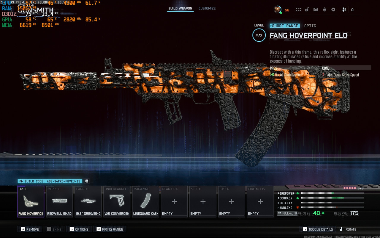This screenshot has width=380, height=238.
Task: Open the social party icon
Action: [x=344, y=10]
